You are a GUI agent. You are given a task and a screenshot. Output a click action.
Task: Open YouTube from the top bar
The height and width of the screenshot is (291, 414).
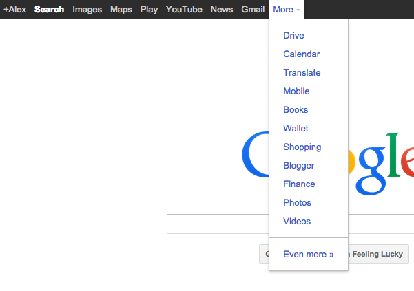click(x=184, y=10)
